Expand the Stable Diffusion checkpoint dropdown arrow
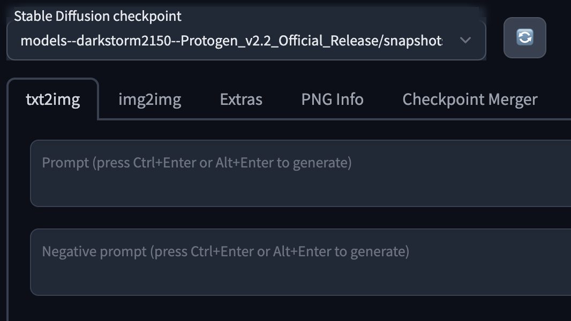The image size is (571, 321). (x=465, y=40)
